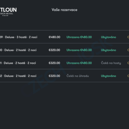Click the €320.00 price in third row
Viewport: 129px width, 129px height.
(54, 63)
